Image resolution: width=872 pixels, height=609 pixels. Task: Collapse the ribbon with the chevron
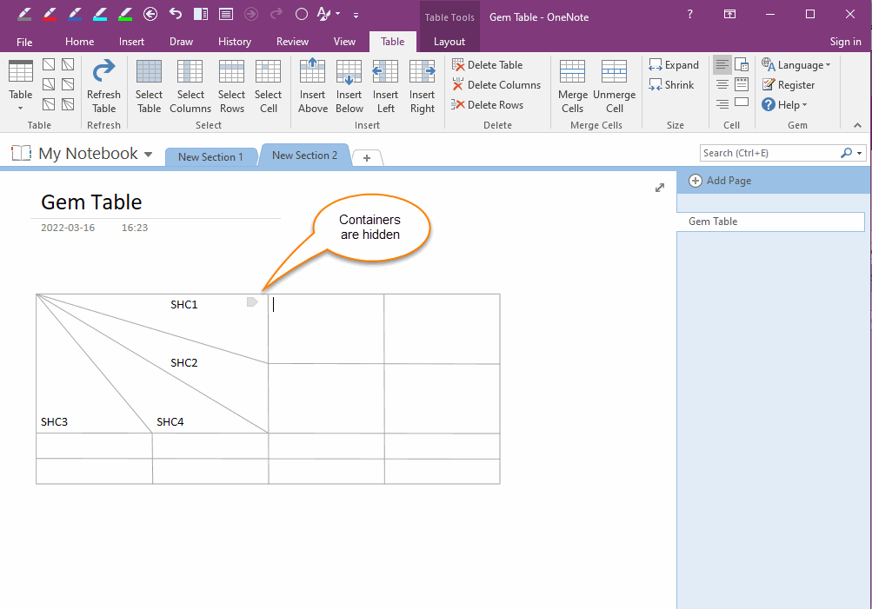[x=857, y=125]
